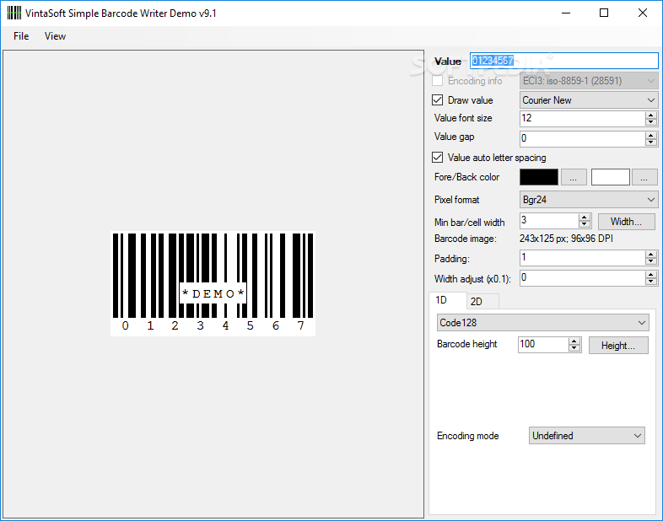The image size is (663, 521).
Task: Maximize the Barcode Writer window
Action: pos(604,13)
